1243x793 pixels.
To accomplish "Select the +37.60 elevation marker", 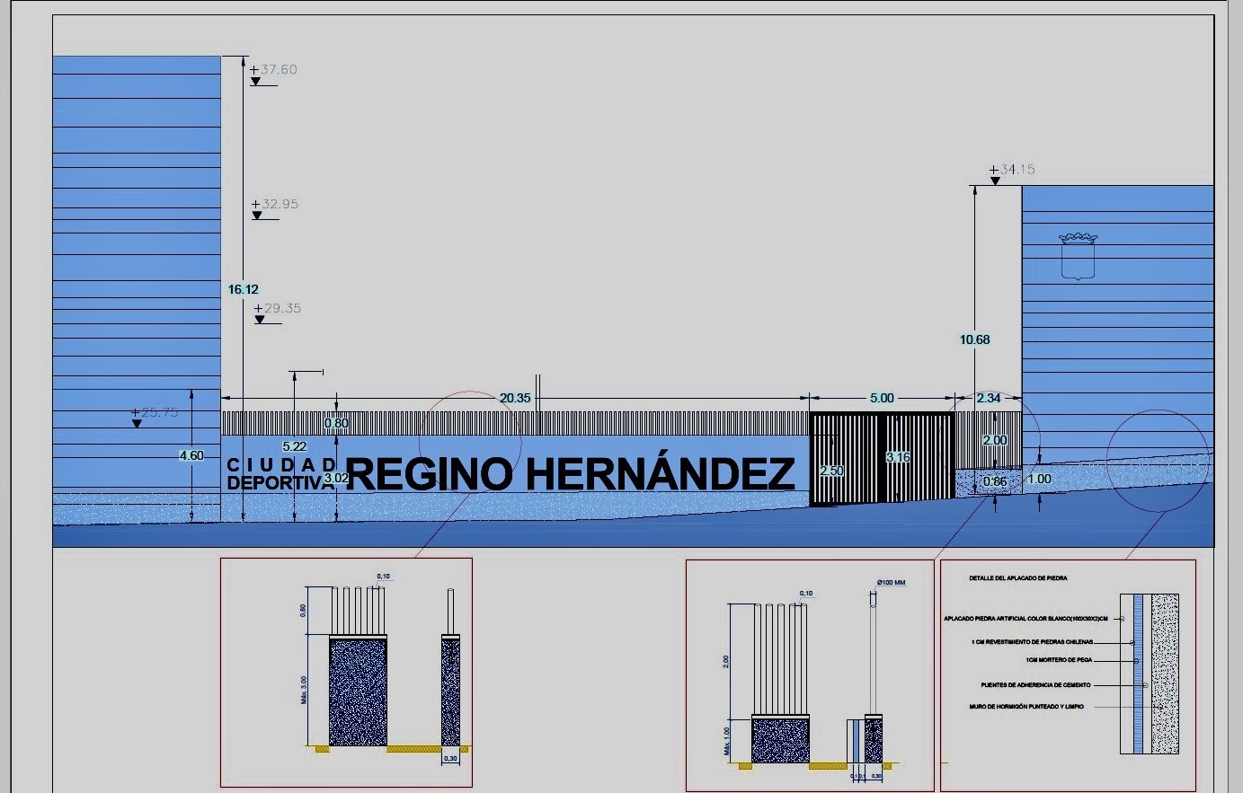I will tap(273, 70).
